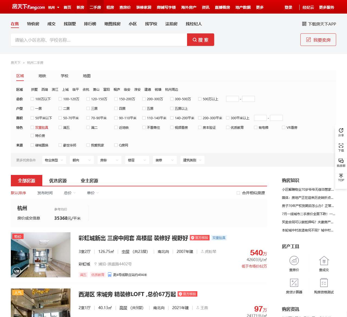Open the home-buyer group chat icon

[x=341, y=161]
